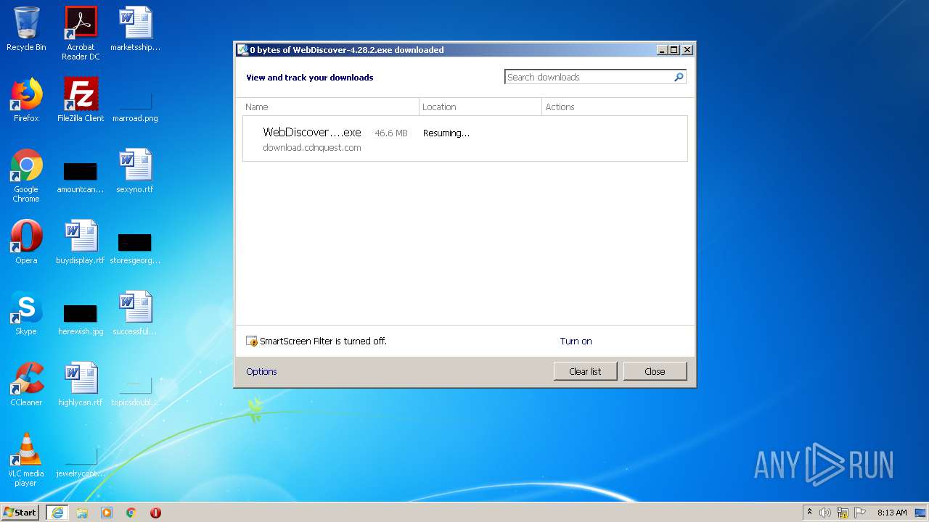Click the Opera taskbar icon

155,513
